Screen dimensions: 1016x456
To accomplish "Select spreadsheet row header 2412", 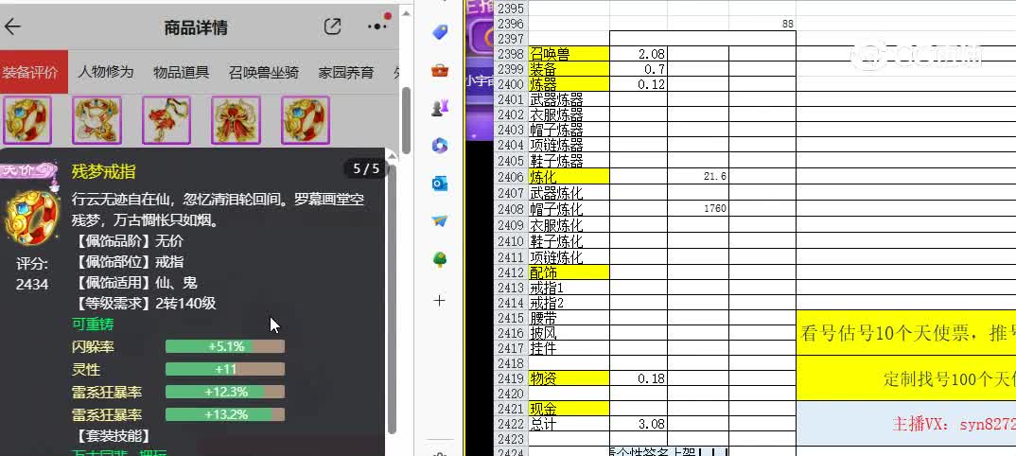I will point(511,273).
